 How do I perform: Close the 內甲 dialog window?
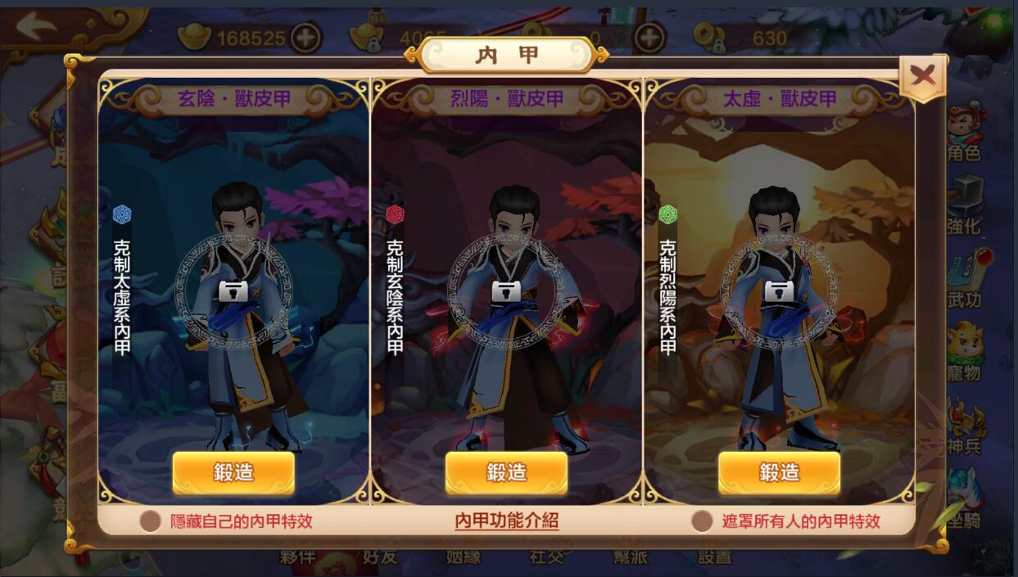tap(922, 77)
